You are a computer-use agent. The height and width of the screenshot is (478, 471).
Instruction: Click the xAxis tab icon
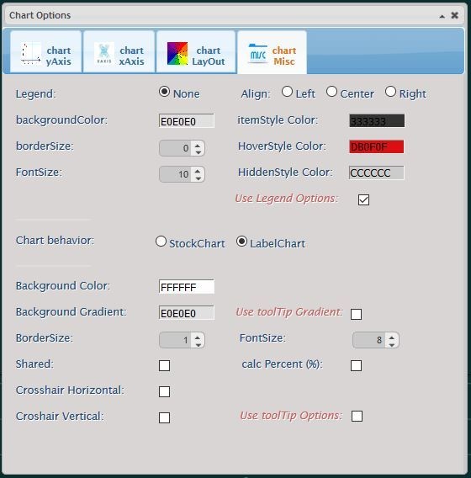(104, 53)
